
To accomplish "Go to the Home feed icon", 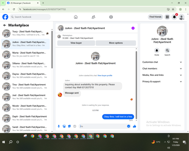I will (x=76, y=17).
